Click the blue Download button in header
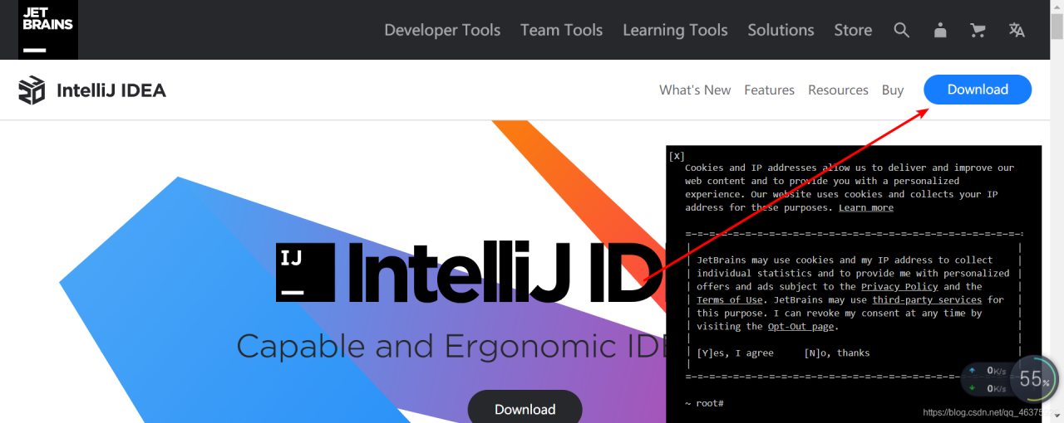Image resolution: width=1064 pixels, height=423 pixels. click(x=978, y=90)
